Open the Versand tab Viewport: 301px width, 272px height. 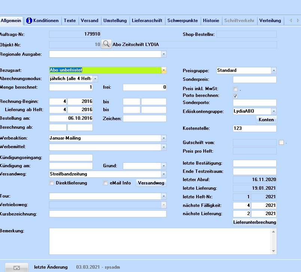[x=89, y=21]
